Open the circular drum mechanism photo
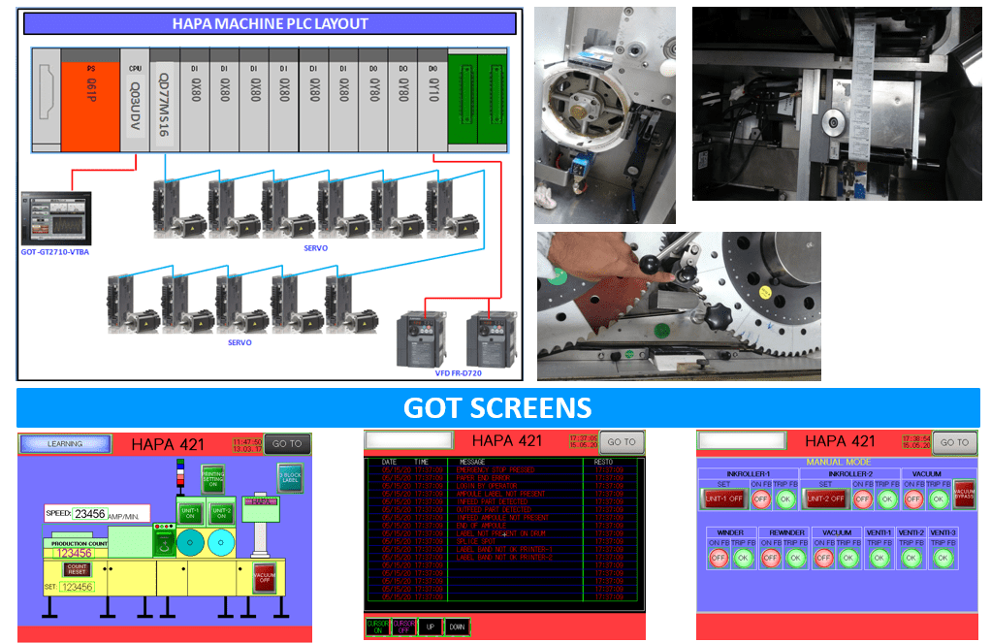This screenshot has height=643, width=991. [x=605, y=115]
